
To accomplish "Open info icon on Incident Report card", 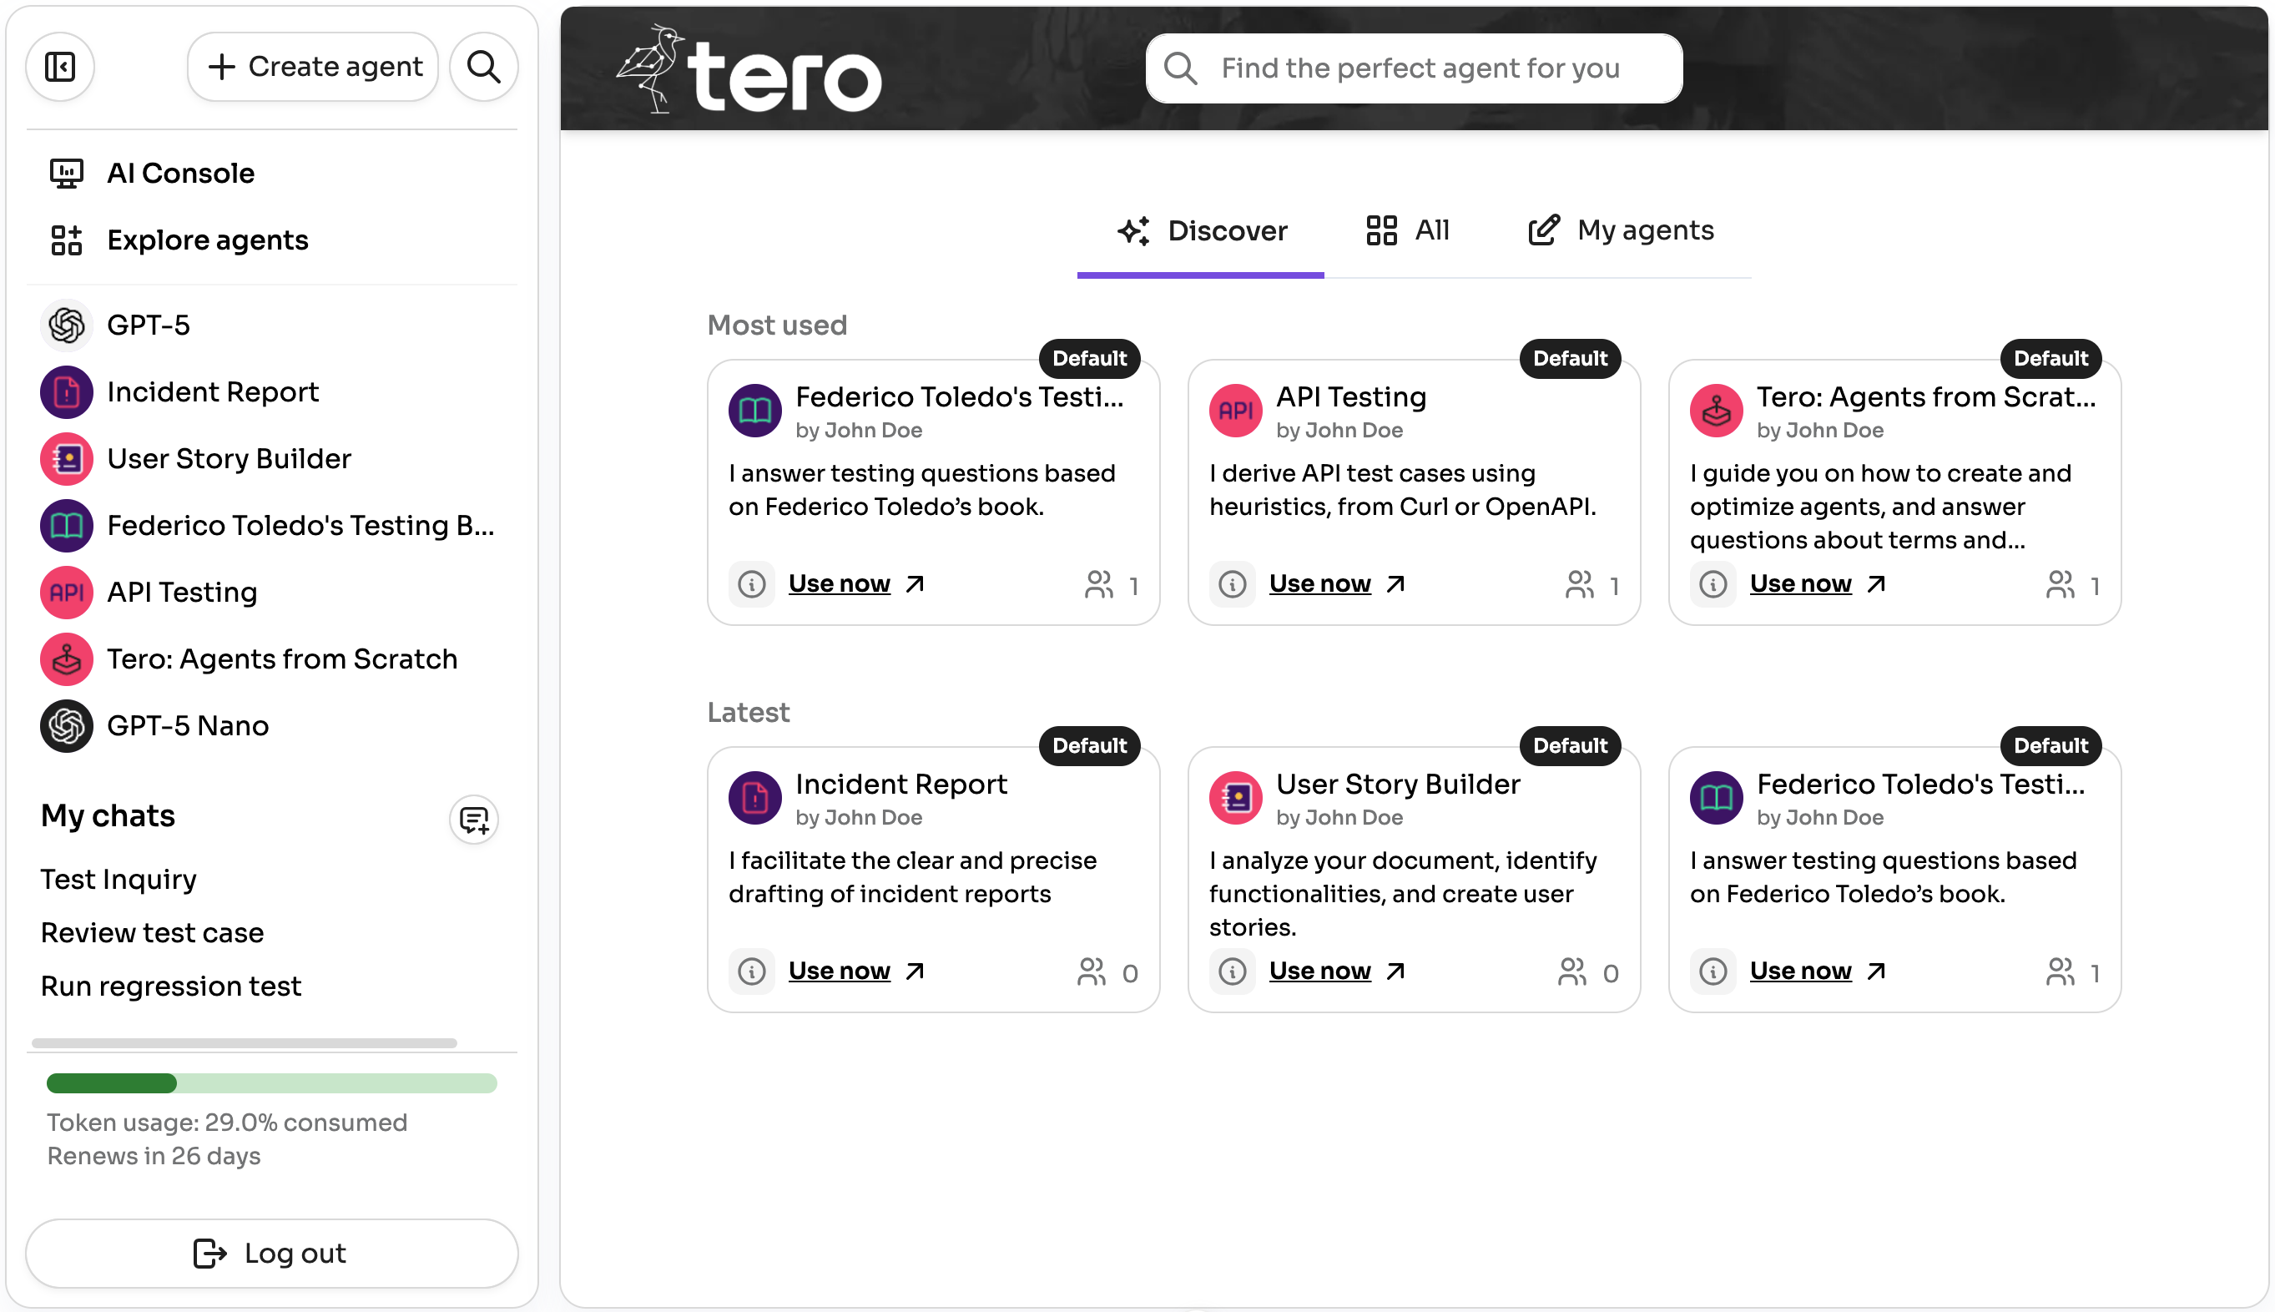I will (x=751, y=971).
